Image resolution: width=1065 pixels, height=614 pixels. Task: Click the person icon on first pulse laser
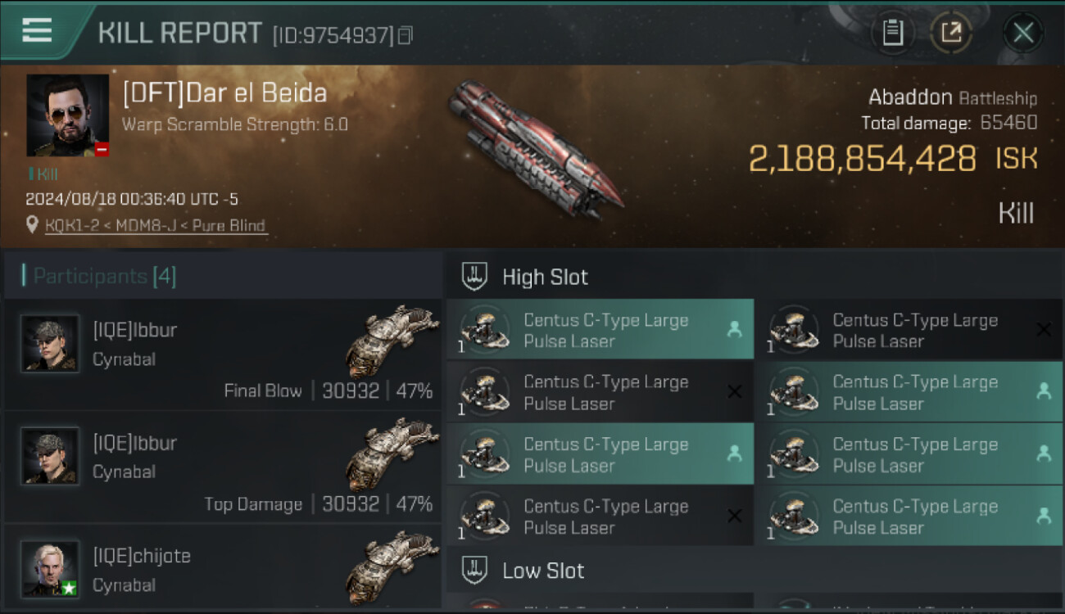pos(734,330)
